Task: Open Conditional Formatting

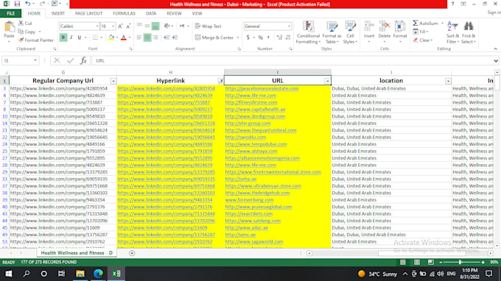Action: tap(308, 32)
